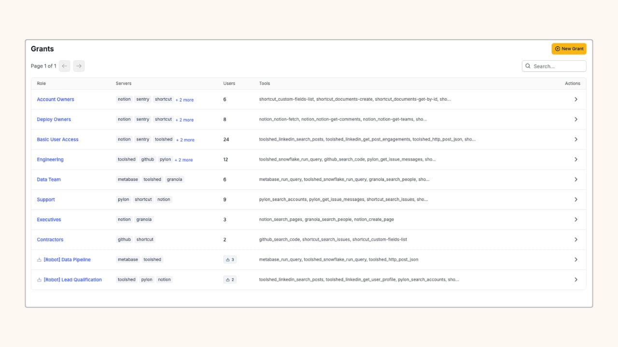This screenshot has height=347, width=618.
Task: Open the Support role
Action: [46, 200]
